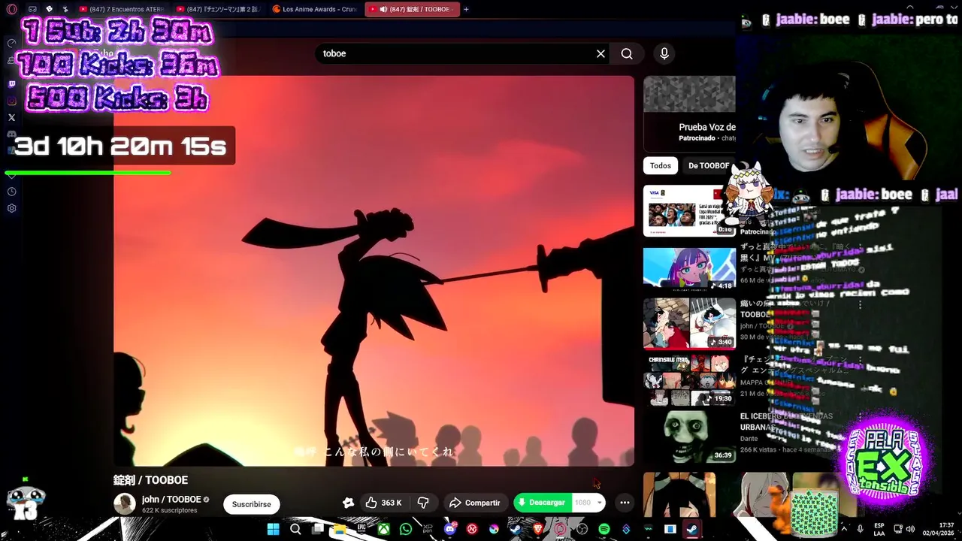Image resolution: width=962 pixels, height=541 pixels.
Task: Open the Xbox app on the taskbar
Action: [x=383, y=530]
